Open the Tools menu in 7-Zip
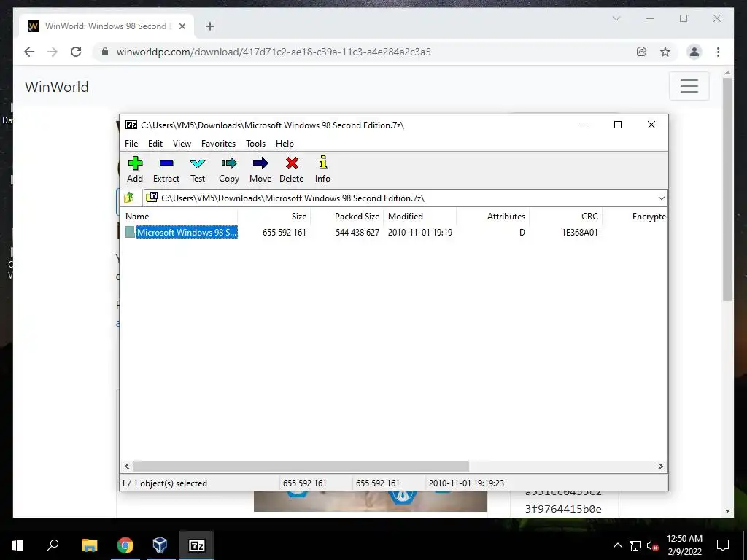The width and height of the screenshot is (747, 560). [x=255, y=144]
